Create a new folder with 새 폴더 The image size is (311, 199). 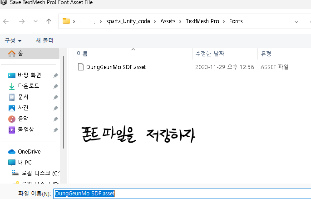(44, 41)
